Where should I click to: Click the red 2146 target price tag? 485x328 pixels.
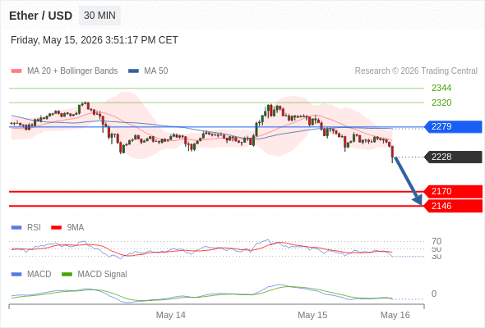453,206
